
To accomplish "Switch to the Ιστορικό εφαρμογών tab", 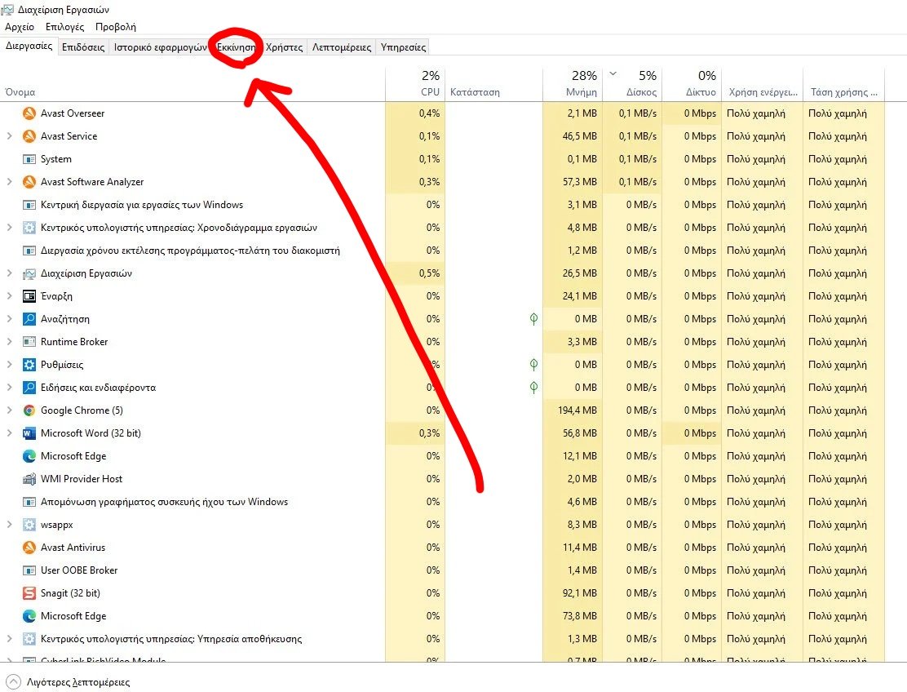I will (160, 47).
